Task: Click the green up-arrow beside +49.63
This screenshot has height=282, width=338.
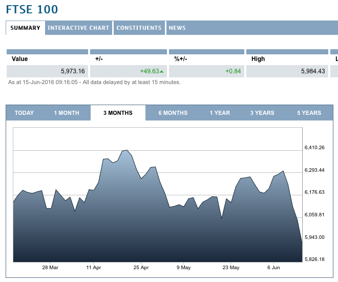Action: 162,72
